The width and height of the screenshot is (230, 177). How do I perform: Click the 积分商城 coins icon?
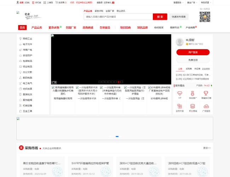point(193,107)
